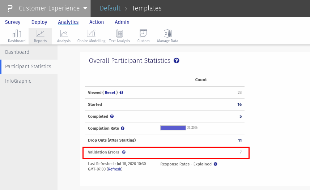Click help icon next to Validation Errors
The width and height of the screenshot is (310, 190).
(x=124, y=152)
